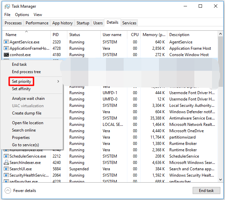Click the vertical scrollbar thumb
This screenshot has width=225, height=200.
pyautogui.click(x=220, y=61)
